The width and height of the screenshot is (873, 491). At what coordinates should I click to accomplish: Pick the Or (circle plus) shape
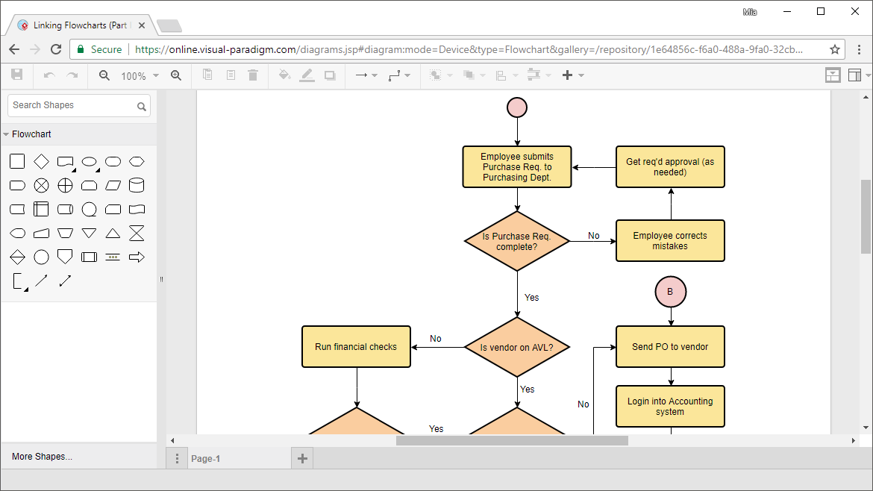pyautogui.click(x=65, y=185)
